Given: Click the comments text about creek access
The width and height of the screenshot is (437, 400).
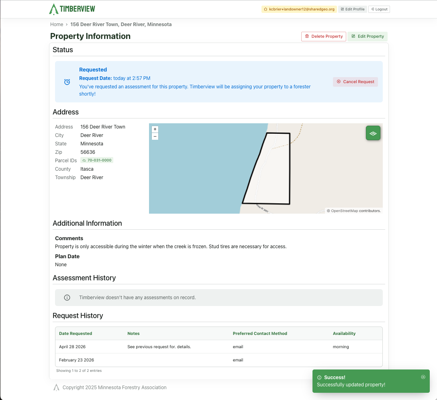Looking at the screenshot, I should click(171, 247).
